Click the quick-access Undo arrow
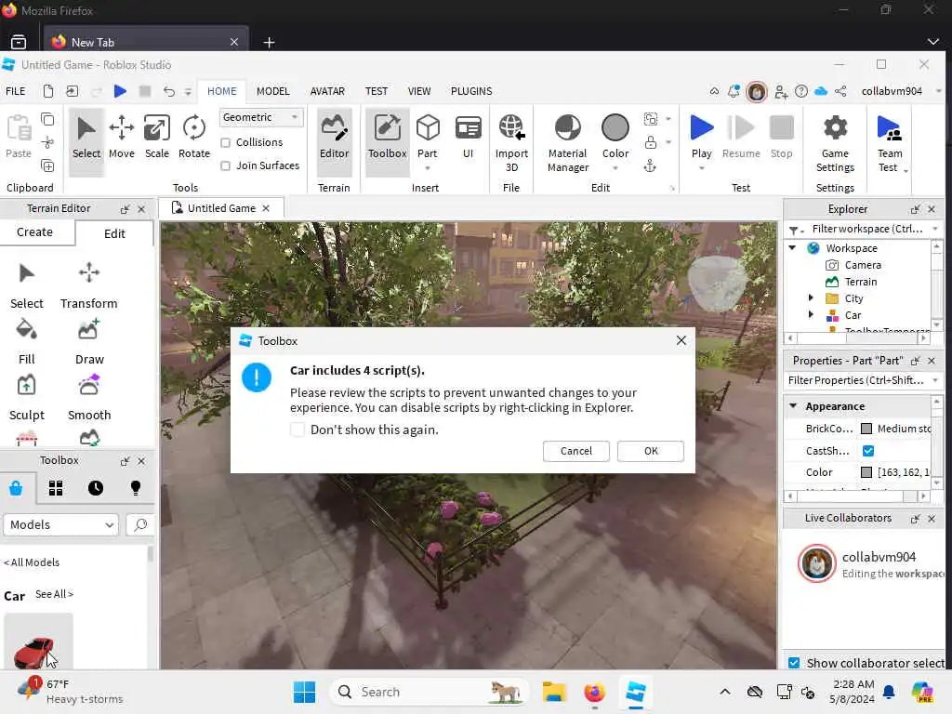952x714 pixels. click(x=169, y=91)
